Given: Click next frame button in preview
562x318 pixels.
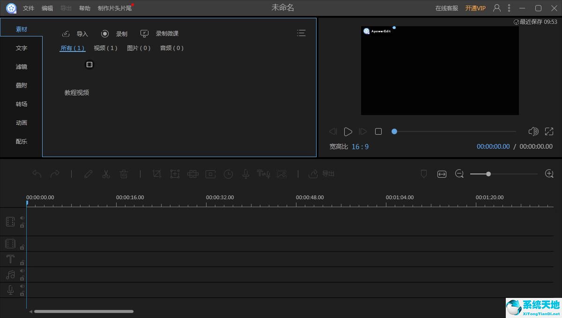Looking at the screenshot, I should coord(363,132).
